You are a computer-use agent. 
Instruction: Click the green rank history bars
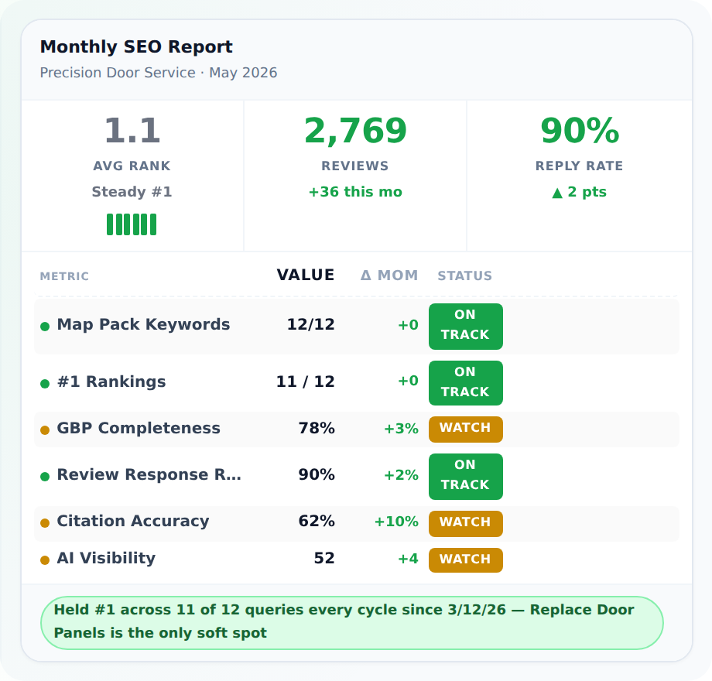pos(132,224)
